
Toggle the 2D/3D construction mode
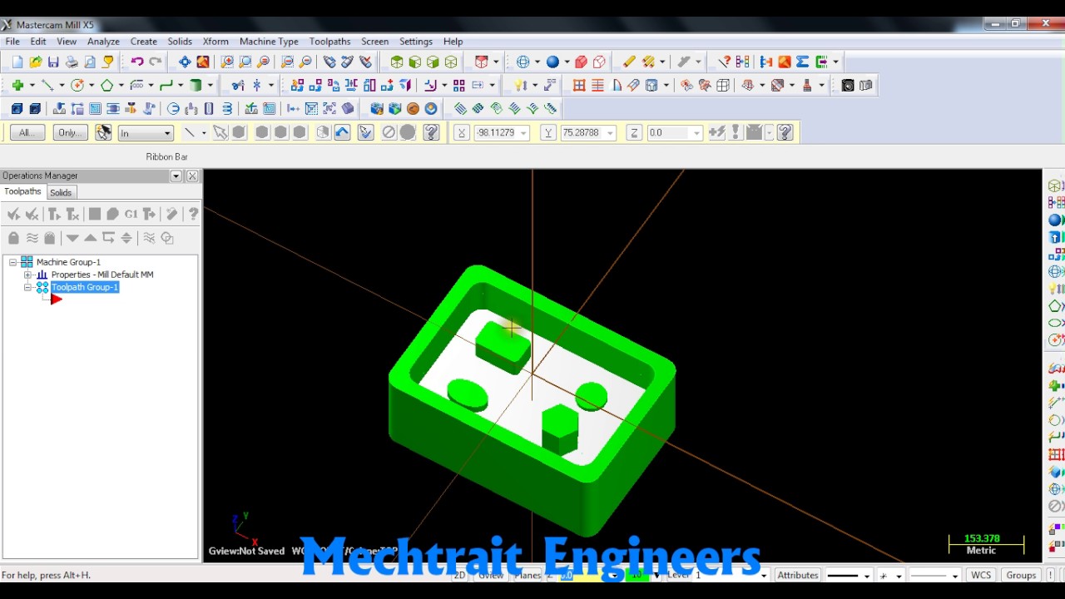click(x=459, y=575)
